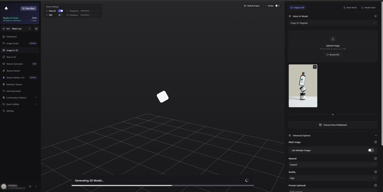Click the Seamless Texture grid icon
The image size is (383, 192).
pyautogui.click(x=4, y=84)
